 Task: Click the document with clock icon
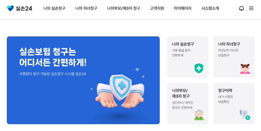pos(245,115)
